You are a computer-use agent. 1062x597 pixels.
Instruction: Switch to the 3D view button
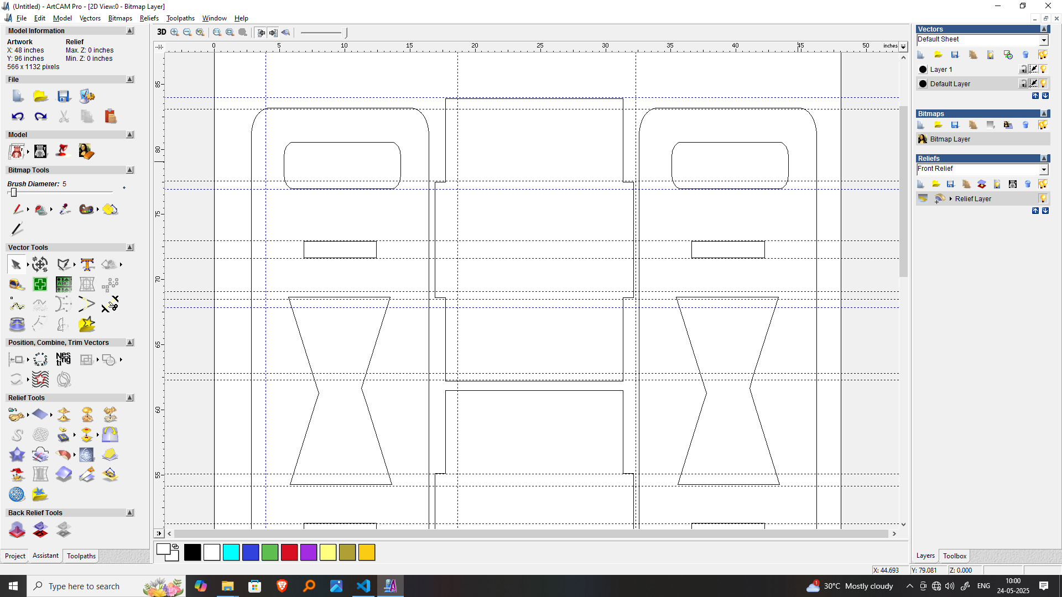(162, 32)
